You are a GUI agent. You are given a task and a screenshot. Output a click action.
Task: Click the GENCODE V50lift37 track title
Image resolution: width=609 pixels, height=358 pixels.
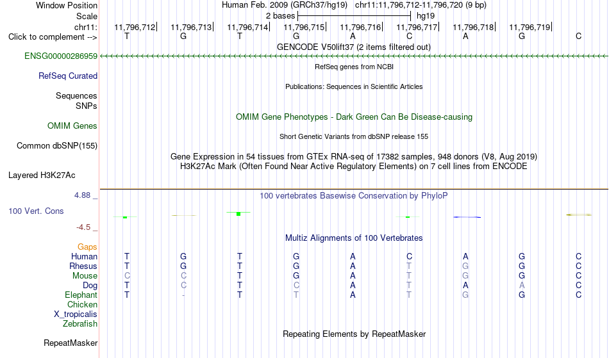[354, 47]
